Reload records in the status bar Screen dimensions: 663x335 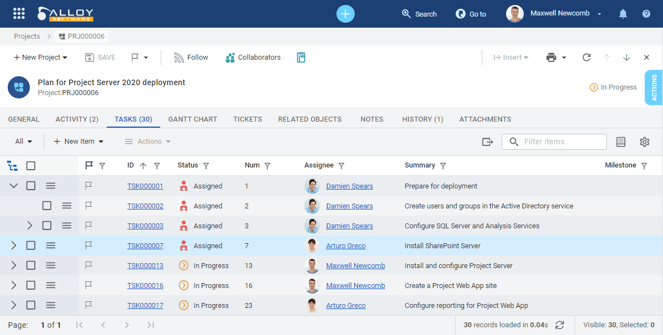coord(560,325)
